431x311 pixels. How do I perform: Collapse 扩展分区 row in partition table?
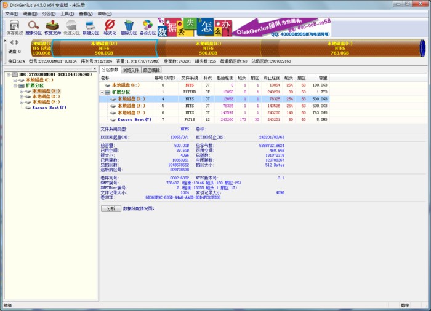pos(102,92)
